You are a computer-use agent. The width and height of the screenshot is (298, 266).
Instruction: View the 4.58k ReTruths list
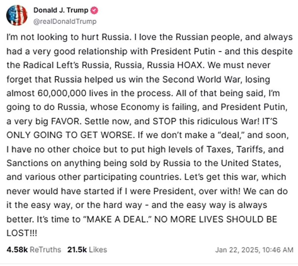coord(34,250)
